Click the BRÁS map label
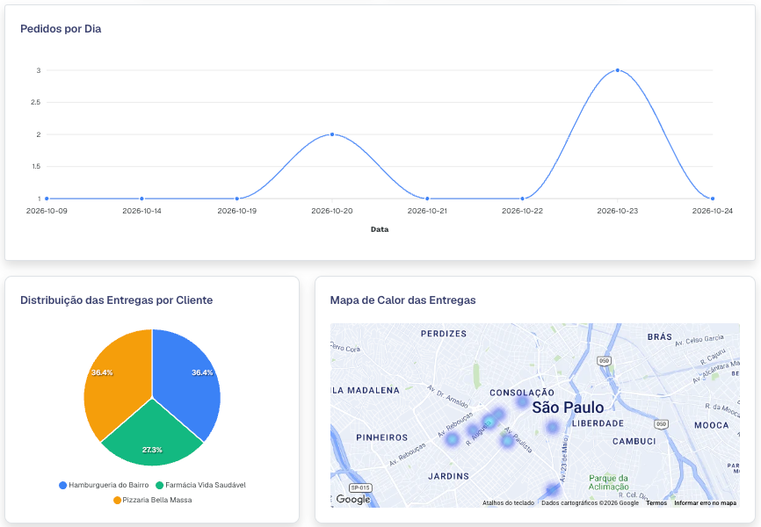Screen dimensions: 761x527 pos(660,336)
